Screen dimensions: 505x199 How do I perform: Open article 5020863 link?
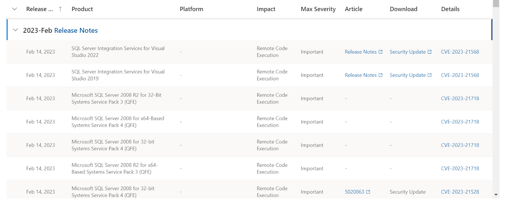[354, 192]
